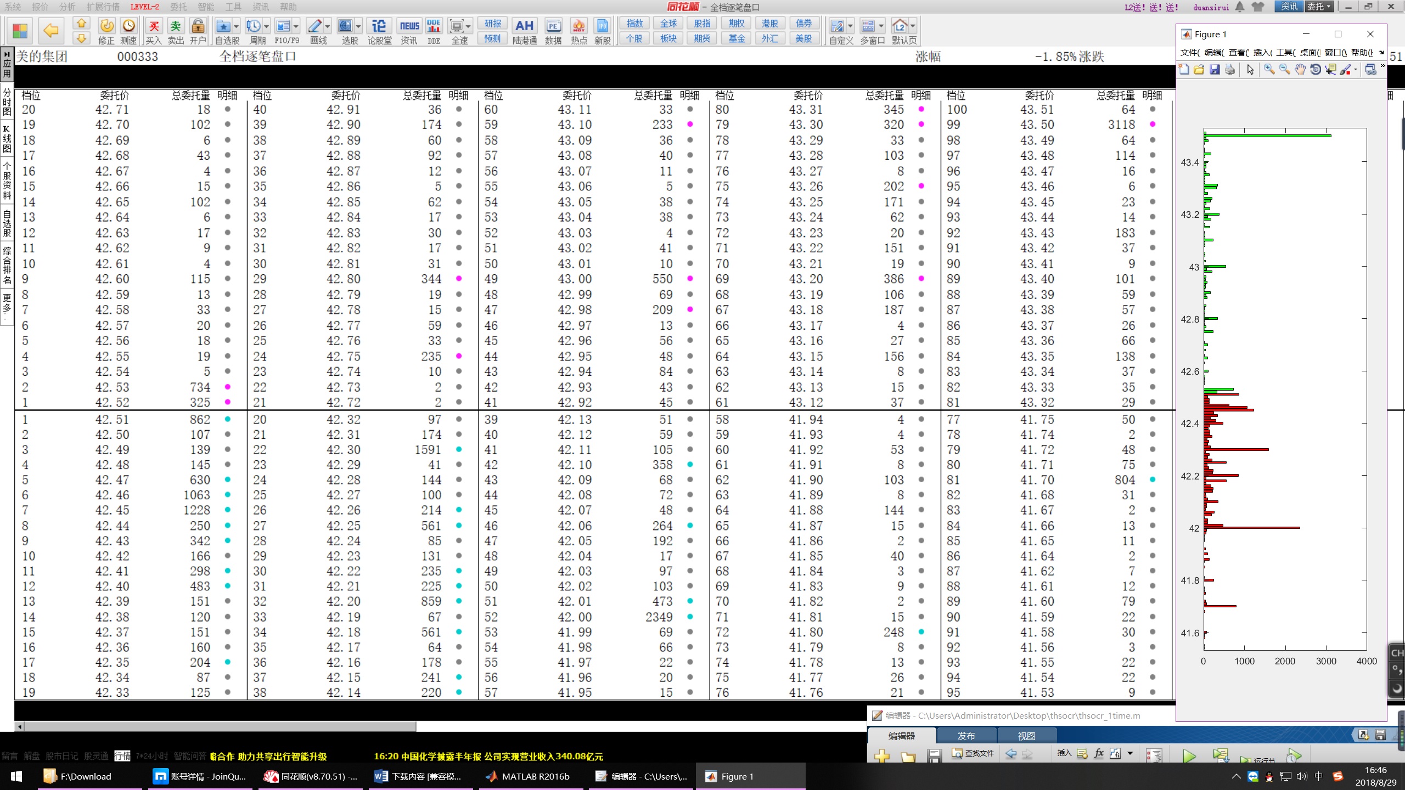Expand the 全速 dropdown arrow

pyautogui.click(x=469, y=26)
